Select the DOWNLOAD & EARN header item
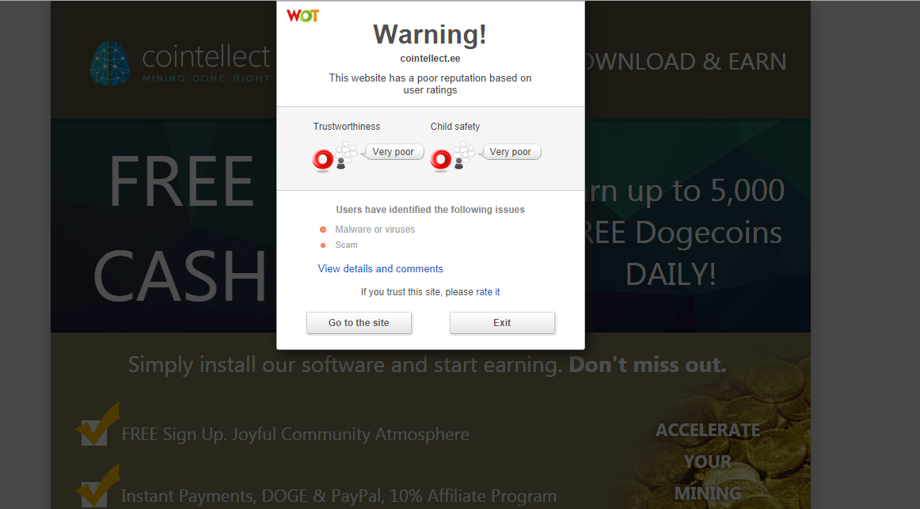 pos(686,62)
